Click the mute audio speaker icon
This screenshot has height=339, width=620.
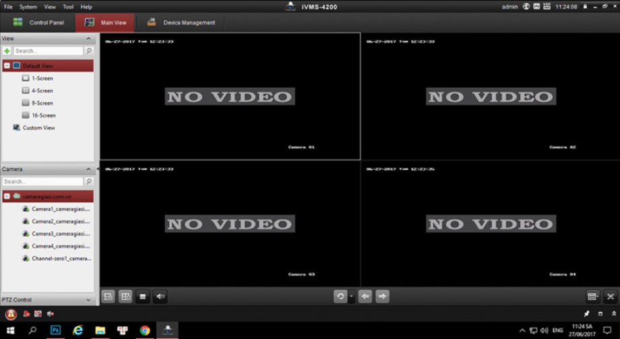click(160, 296)
